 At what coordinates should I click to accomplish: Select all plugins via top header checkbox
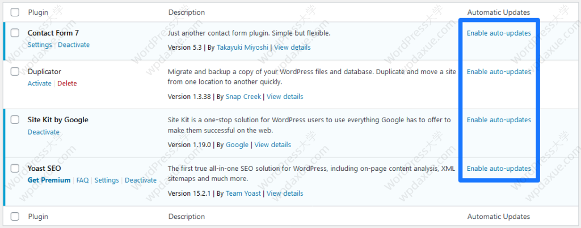coord(15,12)
